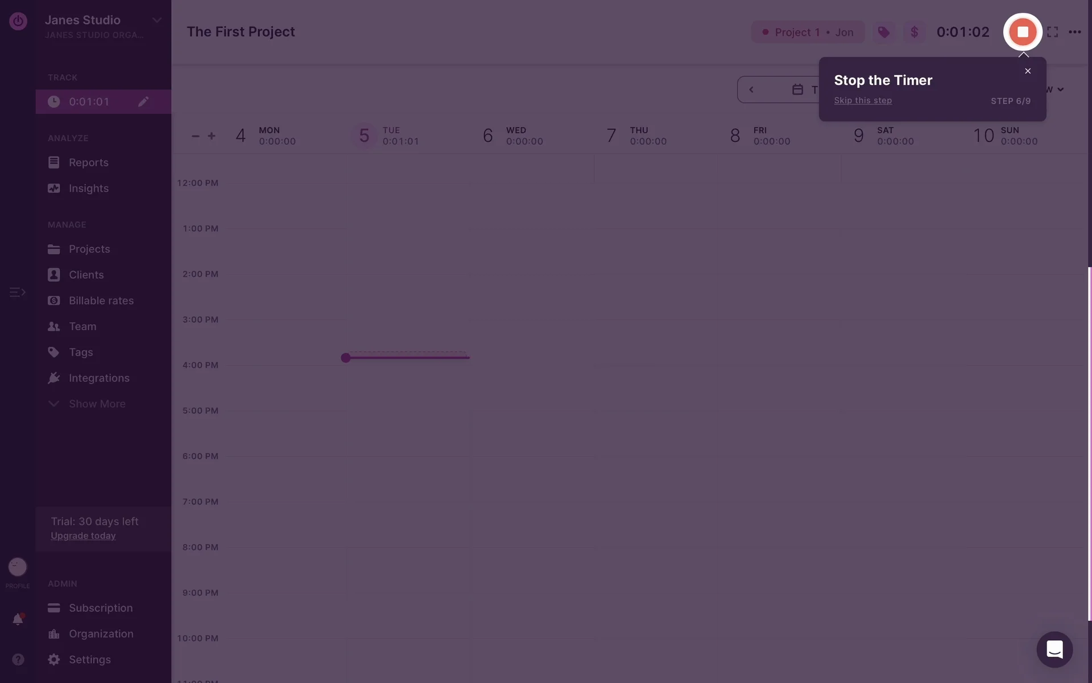
Task: Click the tags icon in timer bar
Action: tap(883, 32)
